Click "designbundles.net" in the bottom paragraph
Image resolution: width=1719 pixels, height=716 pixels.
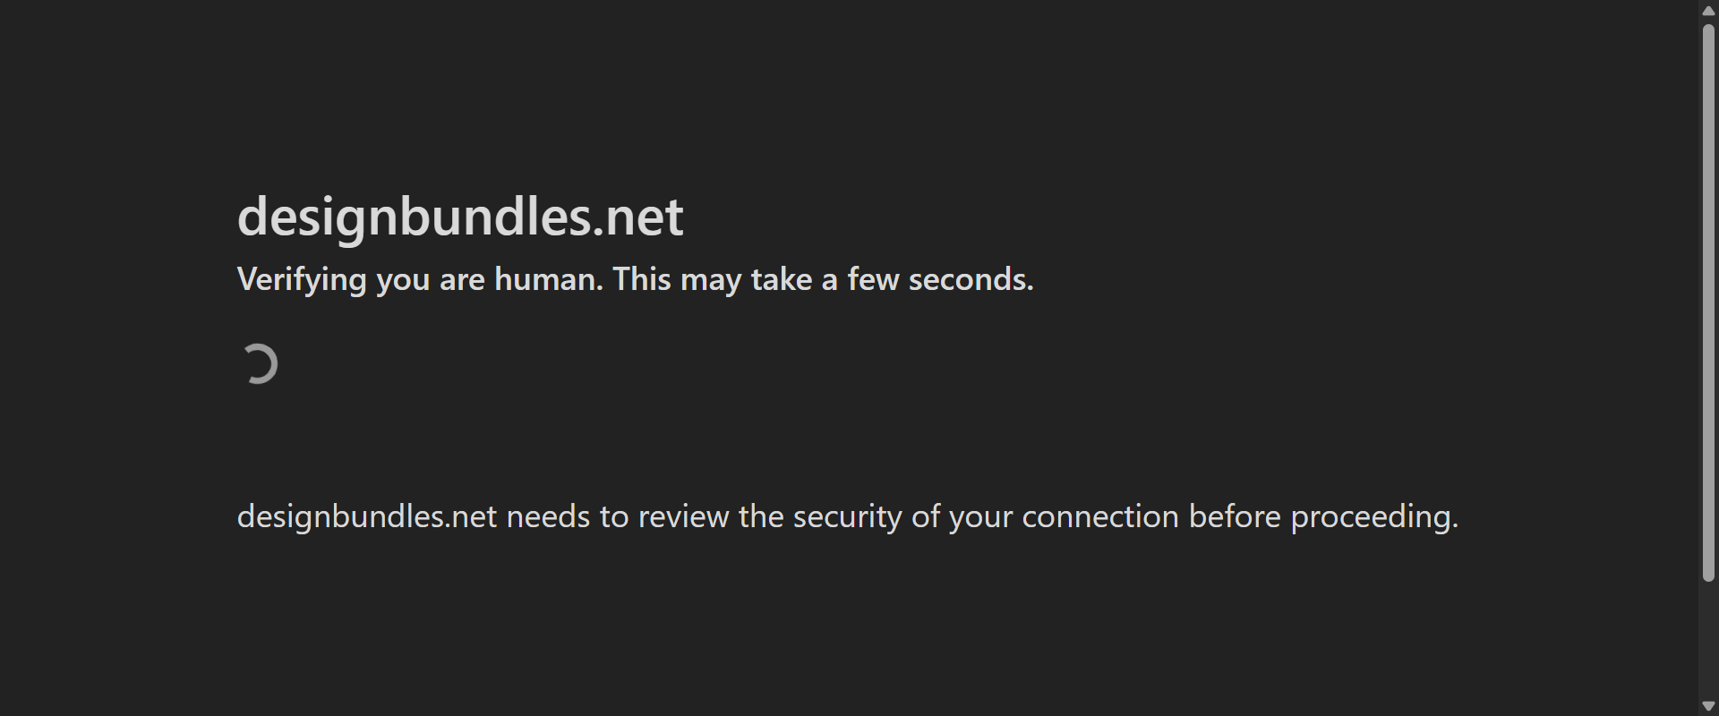pyautogui.click(x=366, y=517)
